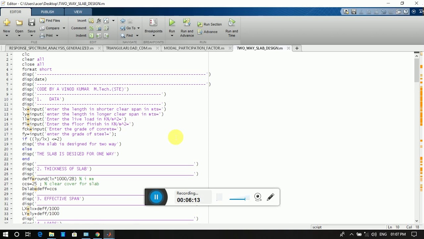Click the quick access Save icon
The width and height of the screenshot is (424, 239).
point(354,12)
